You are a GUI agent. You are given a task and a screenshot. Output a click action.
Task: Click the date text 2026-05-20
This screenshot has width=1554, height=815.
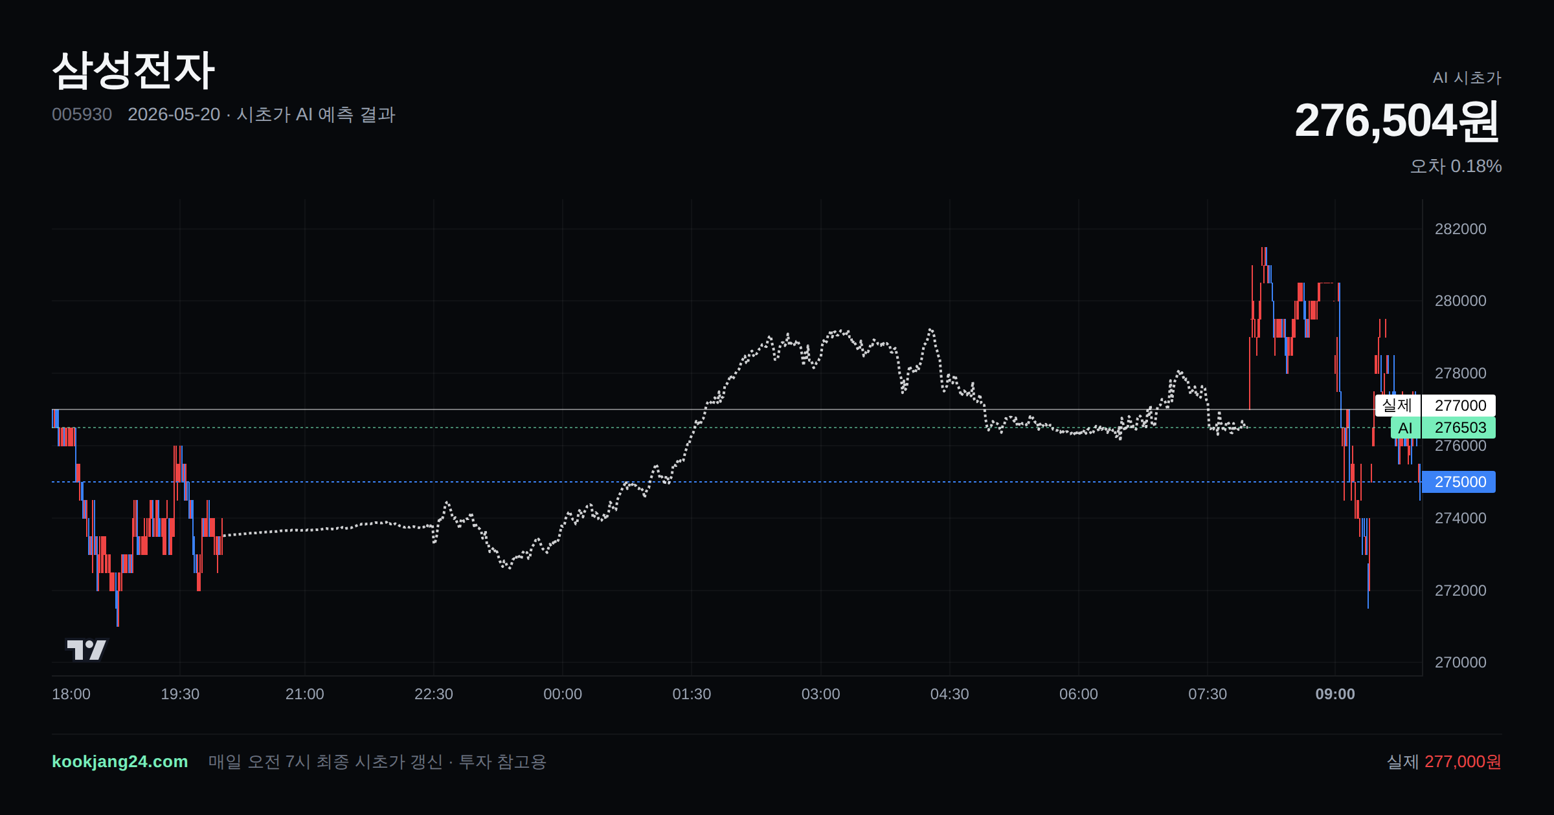(174, 114)
